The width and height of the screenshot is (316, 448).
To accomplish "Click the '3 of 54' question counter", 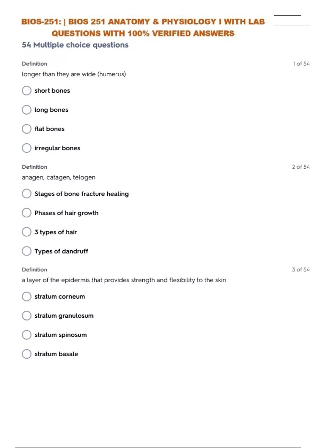I will [x=301, y=270].
